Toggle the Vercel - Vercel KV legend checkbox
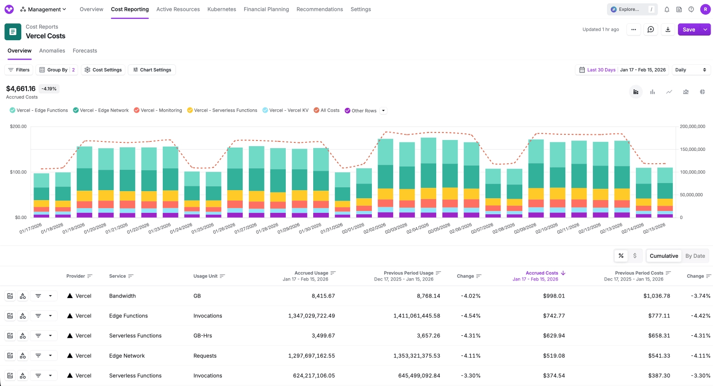 pos(265,110)
